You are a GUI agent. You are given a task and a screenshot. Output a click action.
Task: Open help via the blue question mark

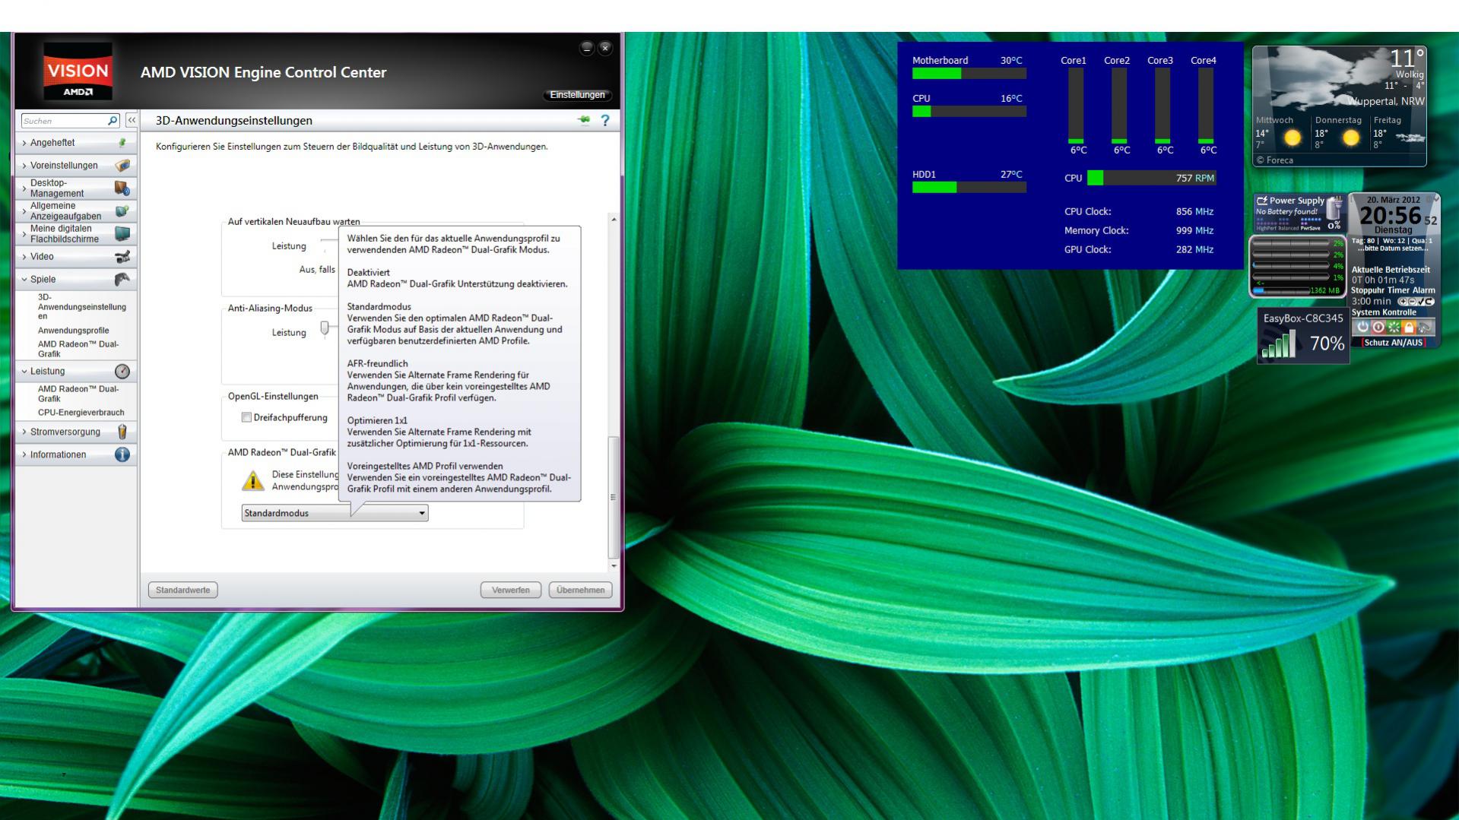(605, 120)
